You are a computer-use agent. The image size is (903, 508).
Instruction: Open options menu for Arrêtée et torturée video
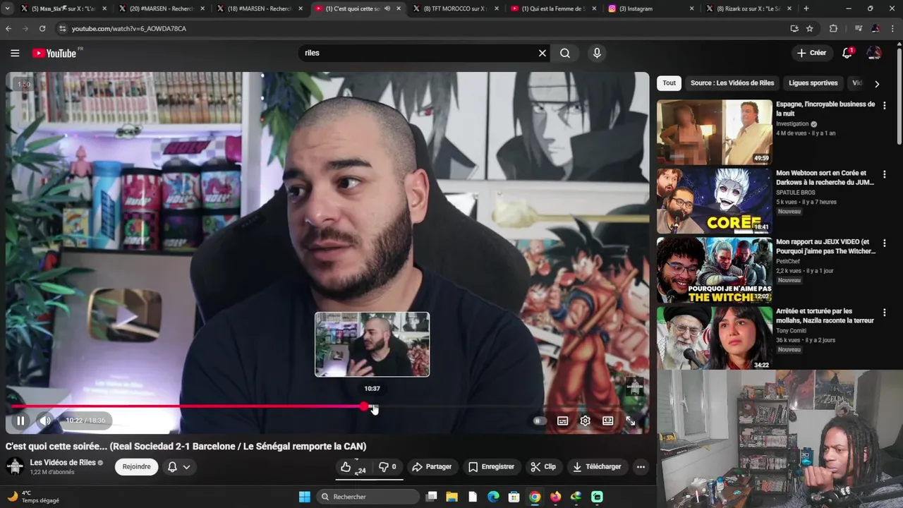(x=885, y=312)
